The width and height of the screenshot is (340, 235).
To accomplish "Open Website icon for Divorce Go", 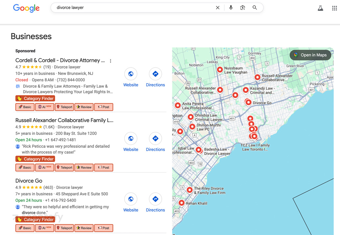I will tap(131, 199).
